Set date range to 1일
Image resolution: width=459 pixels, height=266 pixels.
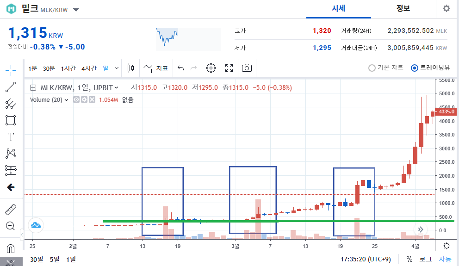[71, 259]
